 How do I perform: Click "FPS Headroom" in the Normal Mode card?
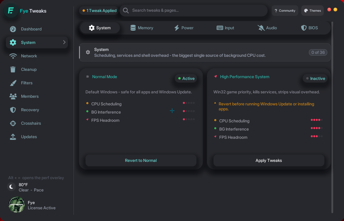[105, 120]
